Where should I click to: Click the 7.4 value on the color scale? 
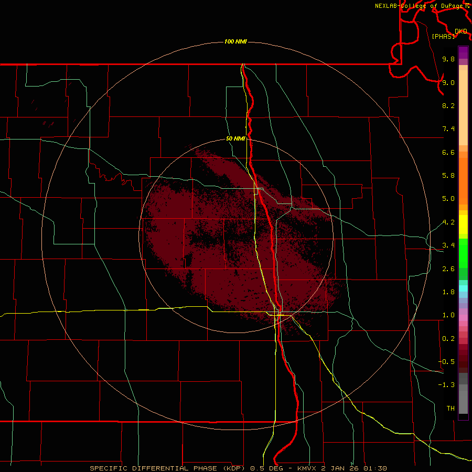(448, 129)
